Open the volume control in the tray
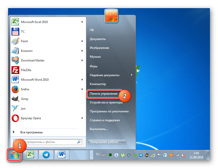 [183, 155]
